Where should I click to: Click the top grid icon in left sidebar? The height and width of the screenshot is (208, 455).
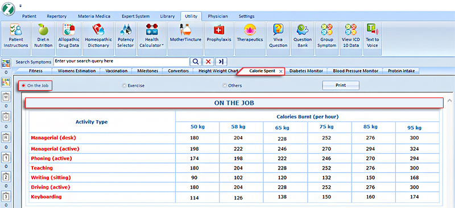click(6, 63)
